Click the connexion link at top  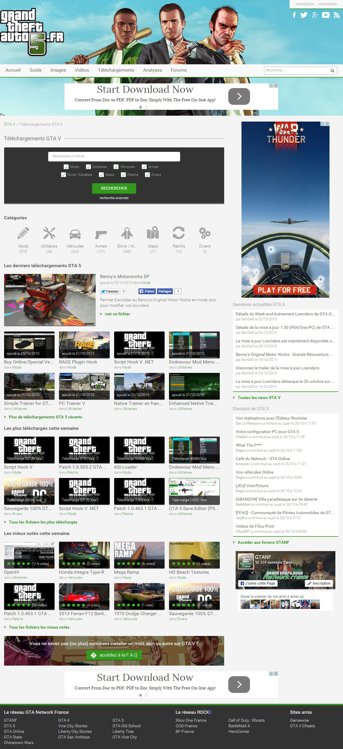[327, 4]
